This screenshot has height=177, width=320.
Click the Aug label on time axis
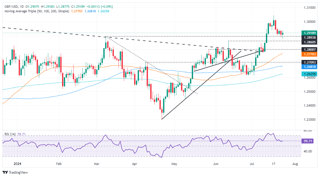pyautogui.click(x=295, y=163)
